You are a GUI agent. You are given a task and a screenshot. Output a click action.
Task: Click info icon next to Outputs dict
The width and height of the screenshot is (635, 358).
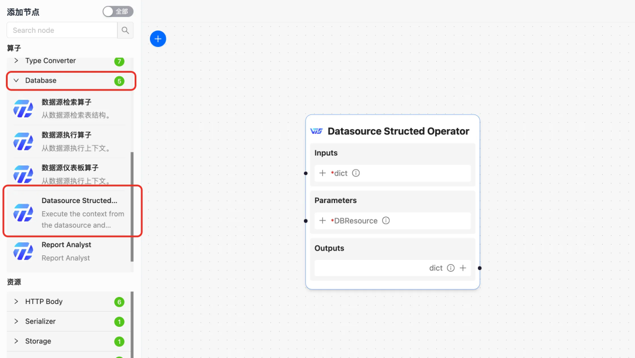click(451, 268)
